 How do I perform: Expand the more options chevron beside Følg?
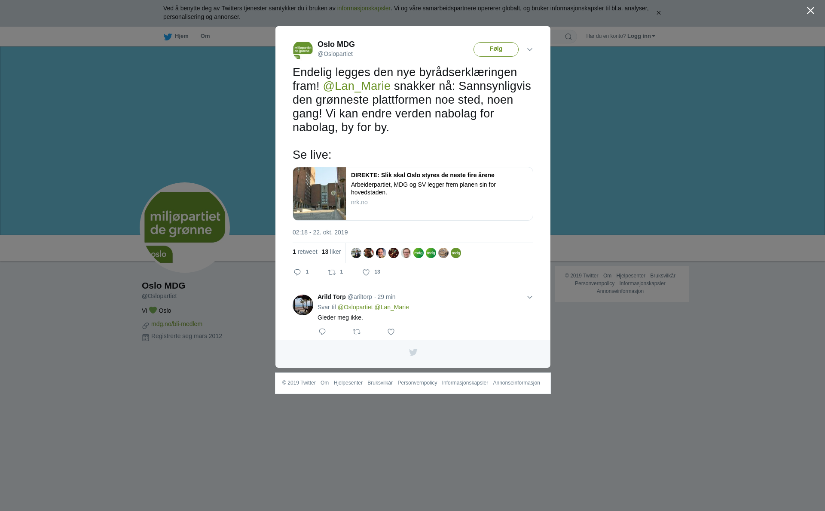click(x=530, y=49)
